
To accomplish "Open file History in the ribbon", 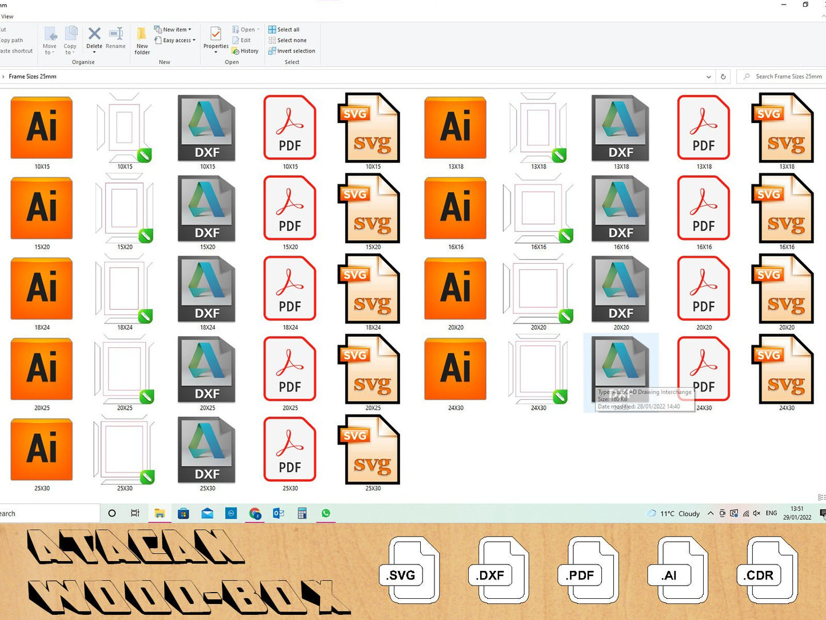I will tap(245, 51).
